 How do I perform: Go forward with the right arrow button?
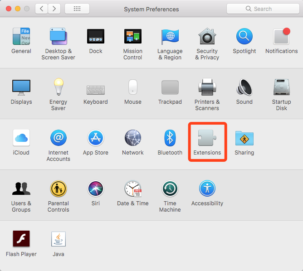pos(54,9)
